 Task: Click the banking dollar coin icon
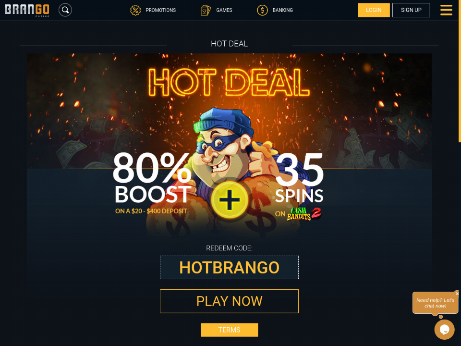[x=262, y=10]
